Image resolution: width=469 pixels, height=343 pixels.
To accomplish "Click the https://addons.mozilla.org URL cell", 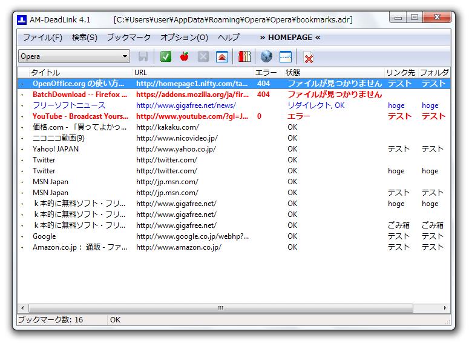I will click(x=192, y=95).
